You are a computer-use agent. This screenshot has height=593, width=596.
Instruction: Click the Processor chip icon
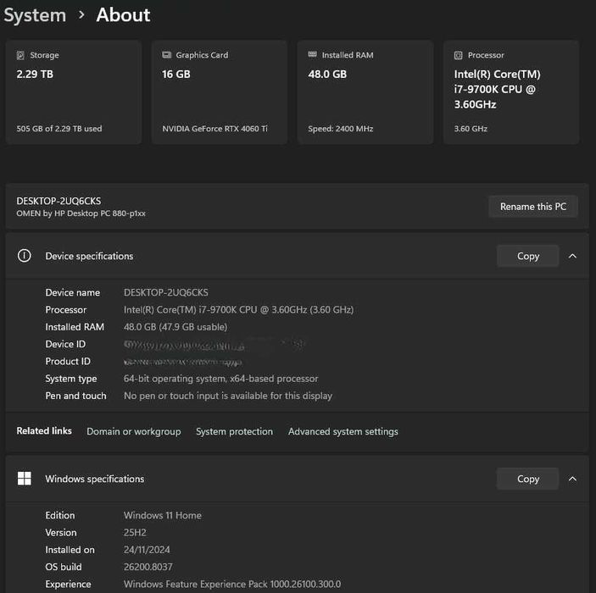click(459, 55)
